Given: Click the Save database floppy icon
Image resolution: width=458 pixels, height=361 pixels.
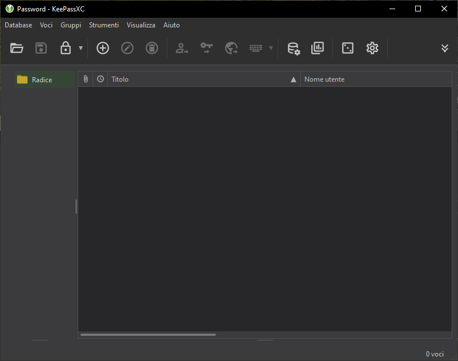Looking at the screenshot, I should coord(41,49).
